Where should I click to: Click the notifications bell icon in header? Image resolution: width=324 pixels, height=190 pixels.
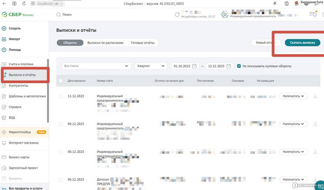pos(313,14)
